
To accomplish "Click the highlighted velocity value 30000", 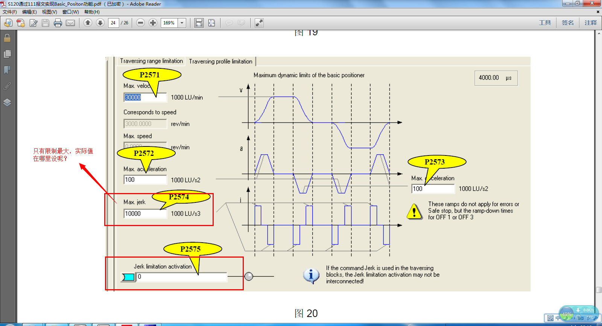I will pyautogui.click(x=133, y=97).
